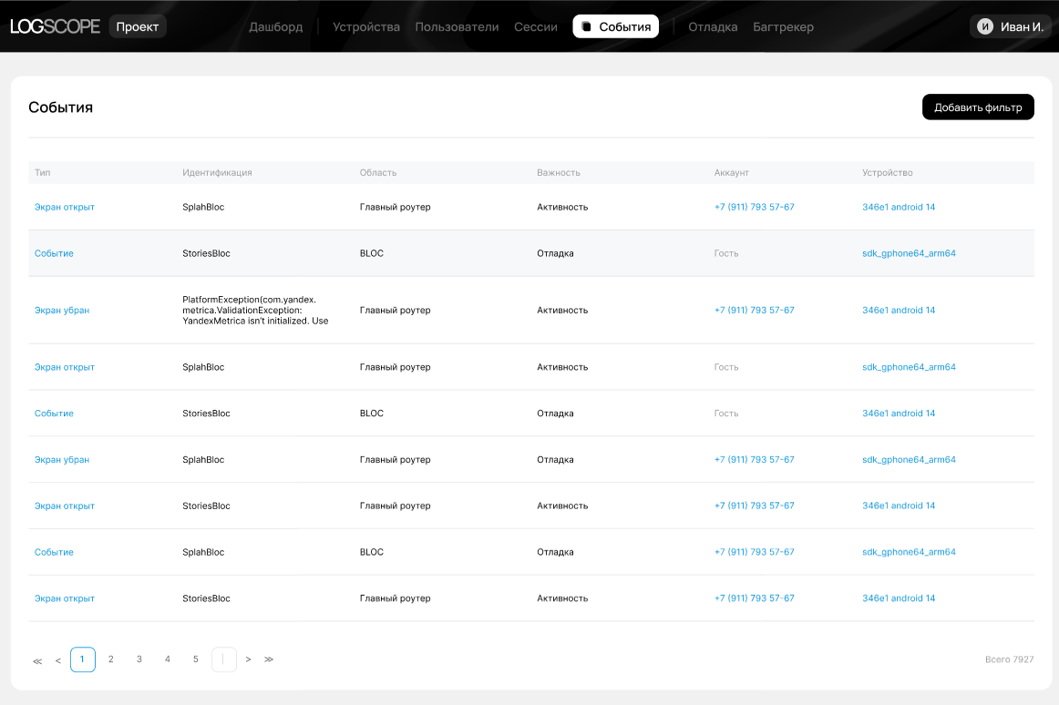Open the Сессии tab
Image resolution: width=1059 pixels, height=705 pixels.
[536, 26]
